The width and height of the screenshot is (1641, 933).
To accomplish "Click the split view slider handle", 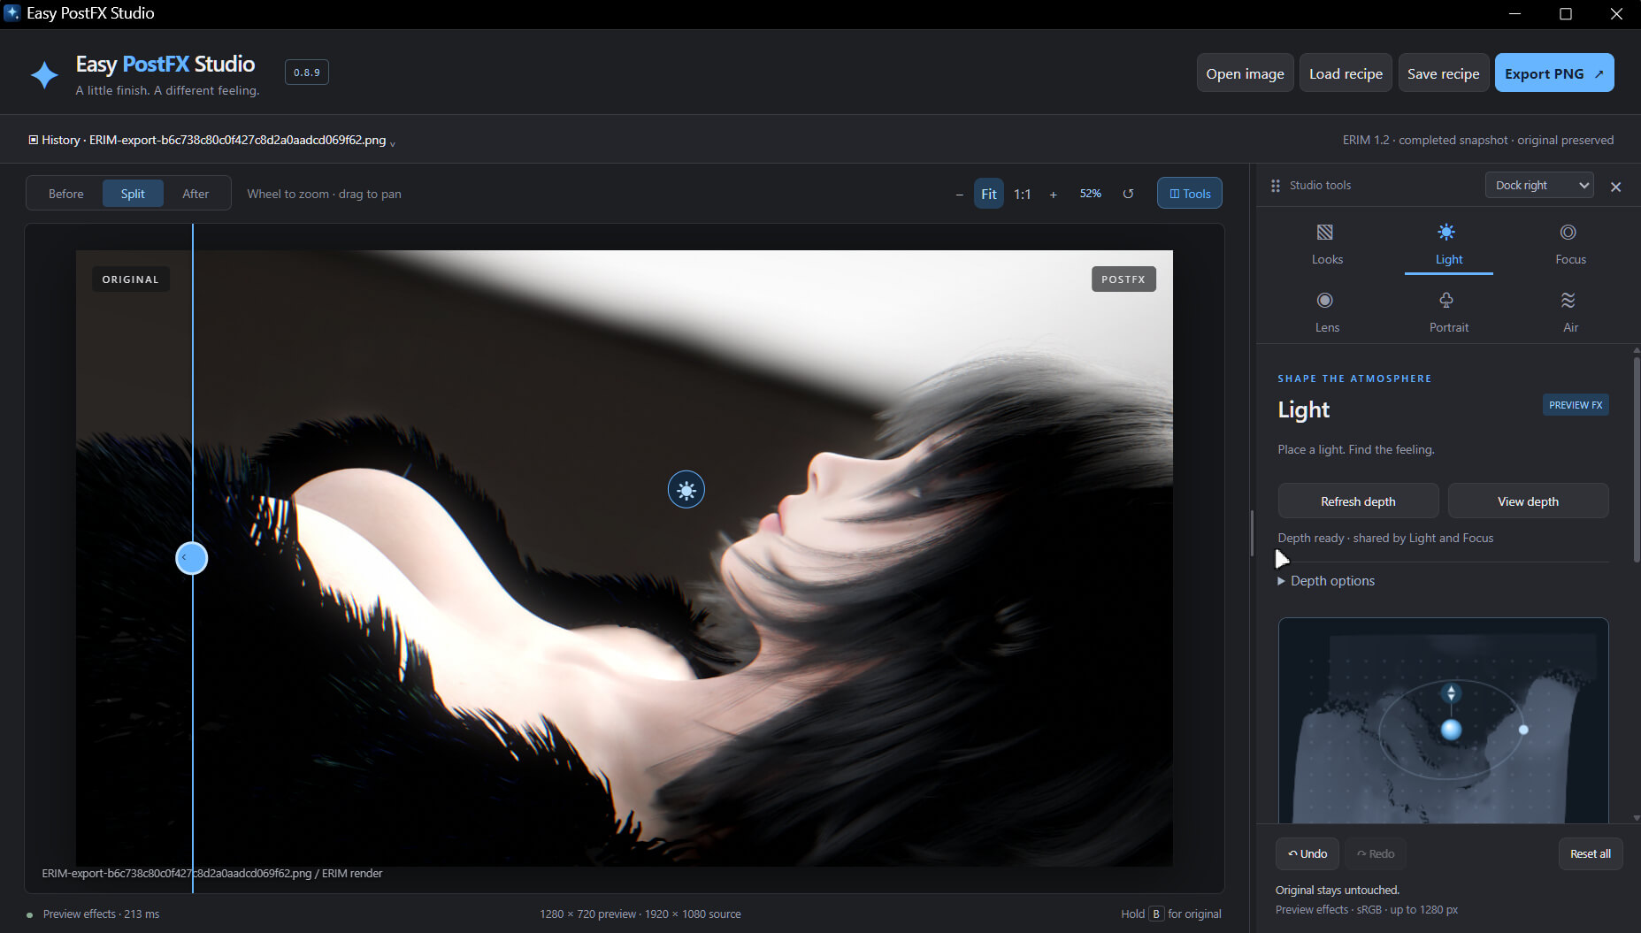I will pos(192,558).
